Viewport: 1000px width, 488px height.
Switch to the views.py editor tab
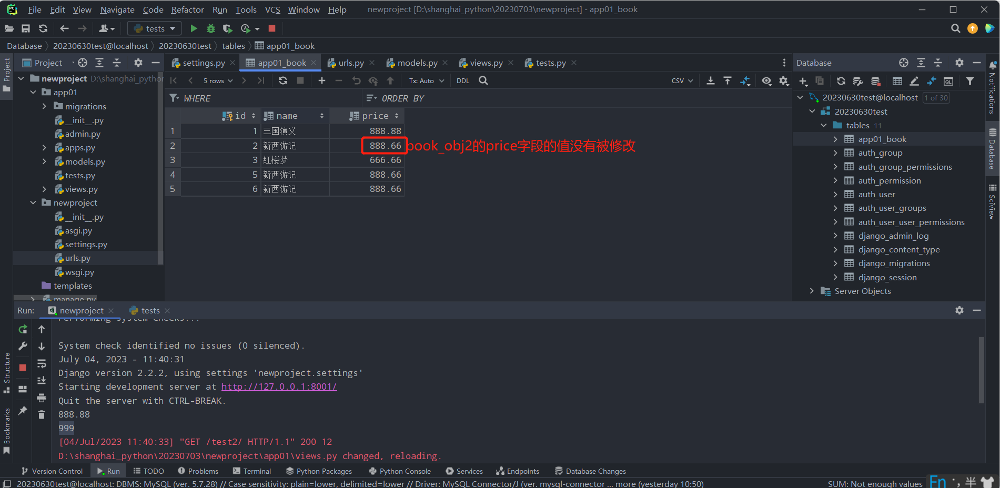tap(486, 63)
